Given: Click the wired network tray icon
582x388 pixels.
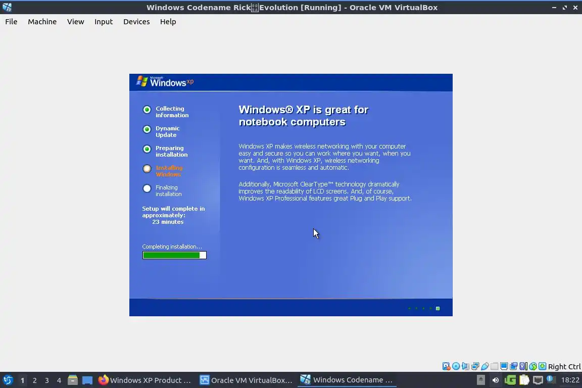Looking at the screenshot, I should 538,380.
